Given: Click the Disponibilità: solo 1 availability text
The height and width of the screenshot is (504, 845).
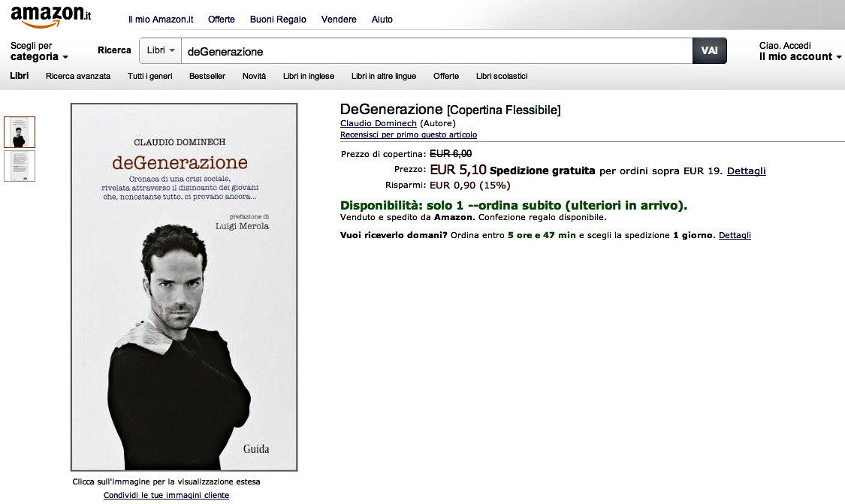Looking at the screenshot, I should [514, 205].
